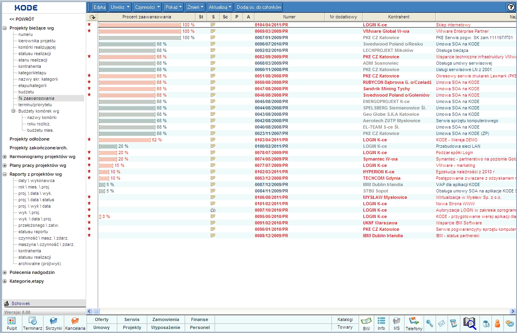Click the refresh icon above the star column
Screen dimensions: 517x333
(x=92, y=17)
